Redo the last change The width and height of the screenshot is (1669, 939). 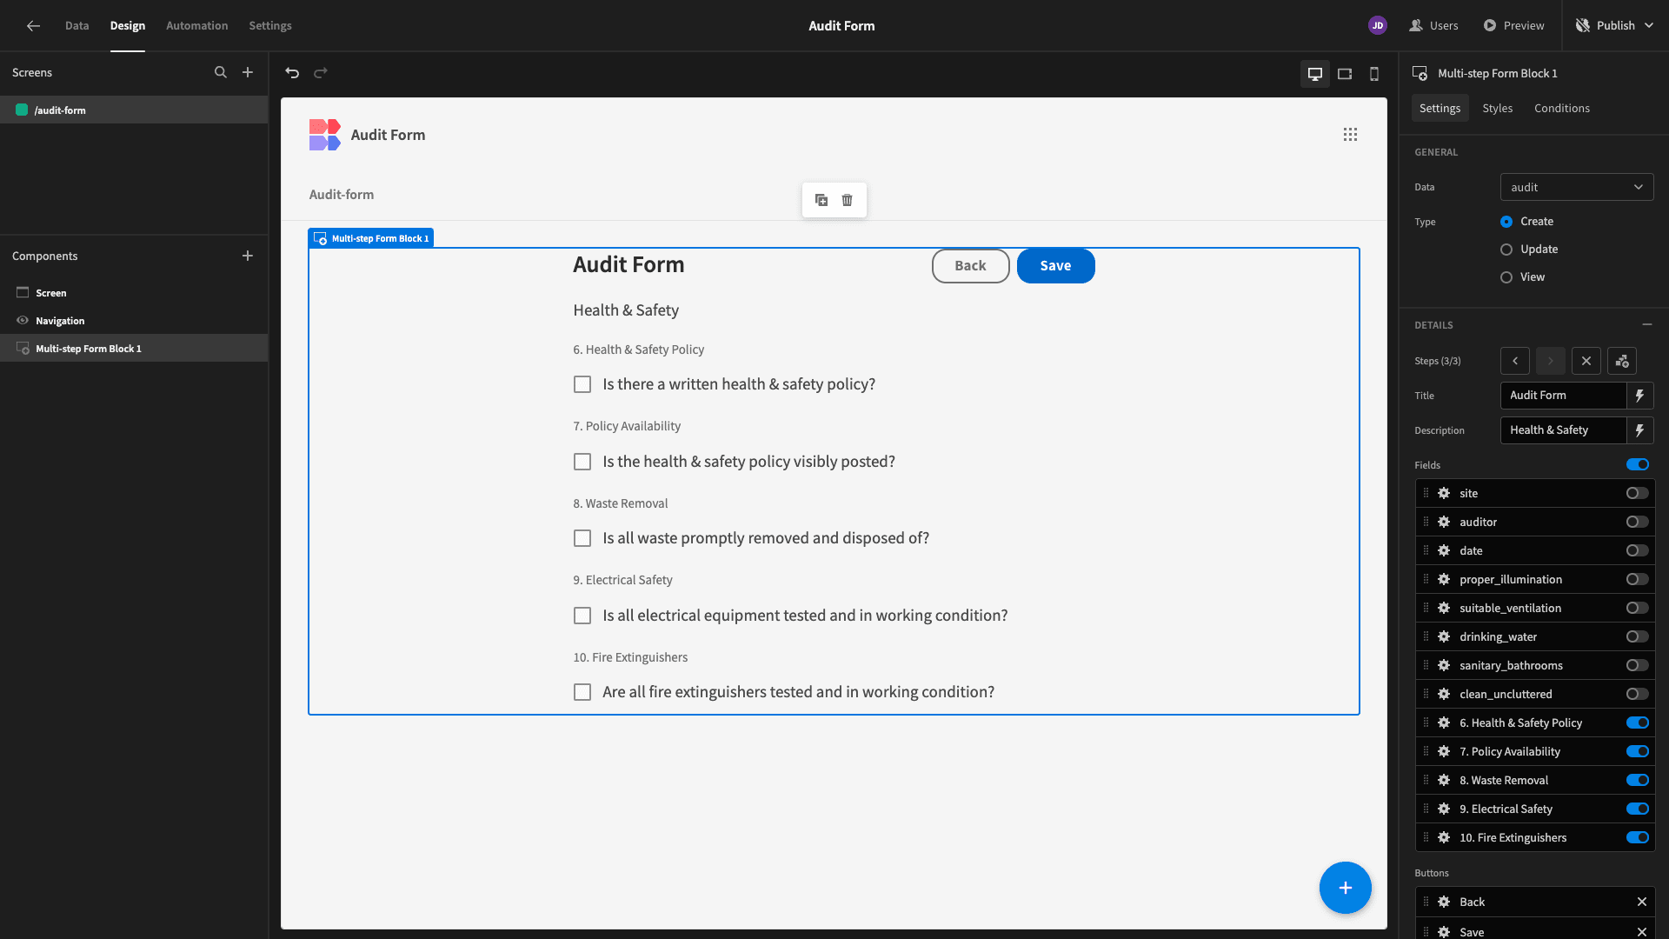click(x=321, y=73)
